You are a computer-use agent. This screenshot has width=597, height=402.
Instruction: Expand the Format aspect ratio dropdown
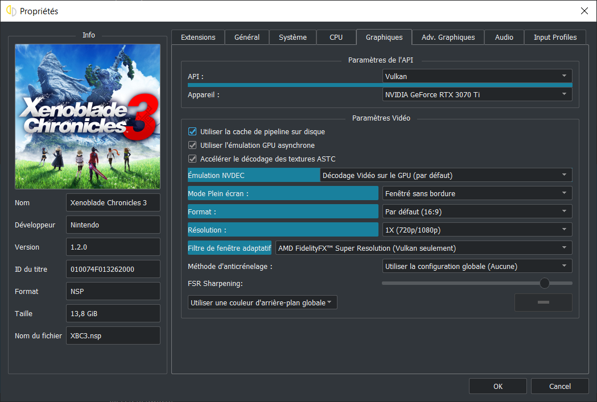click(477, 212)
